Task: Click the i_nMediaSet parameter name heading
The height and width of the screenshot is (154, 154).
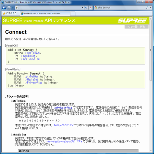Action: click(x=18, y=135)
